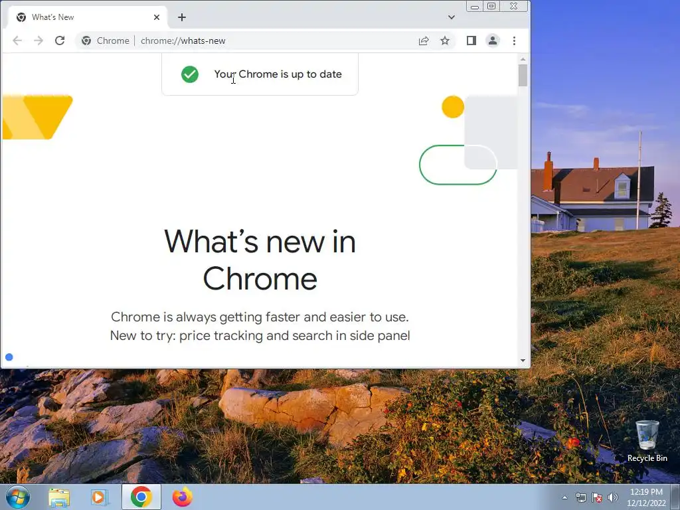Open the share this page icon
This screenshot has width=680, height=510.
[x=424, y=41]
